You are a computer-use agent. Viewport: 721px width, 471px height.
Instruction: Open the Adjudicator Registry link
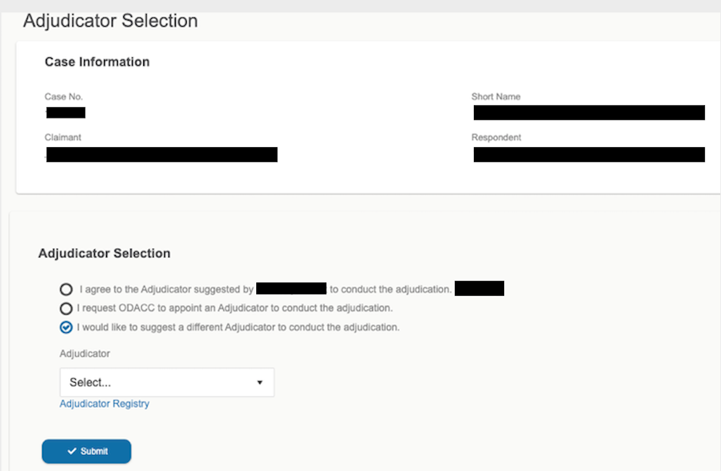[x=104, y=404]
